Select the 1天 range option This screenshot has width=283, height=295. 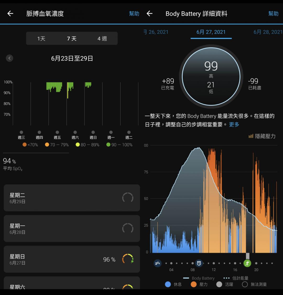[41, 39]
